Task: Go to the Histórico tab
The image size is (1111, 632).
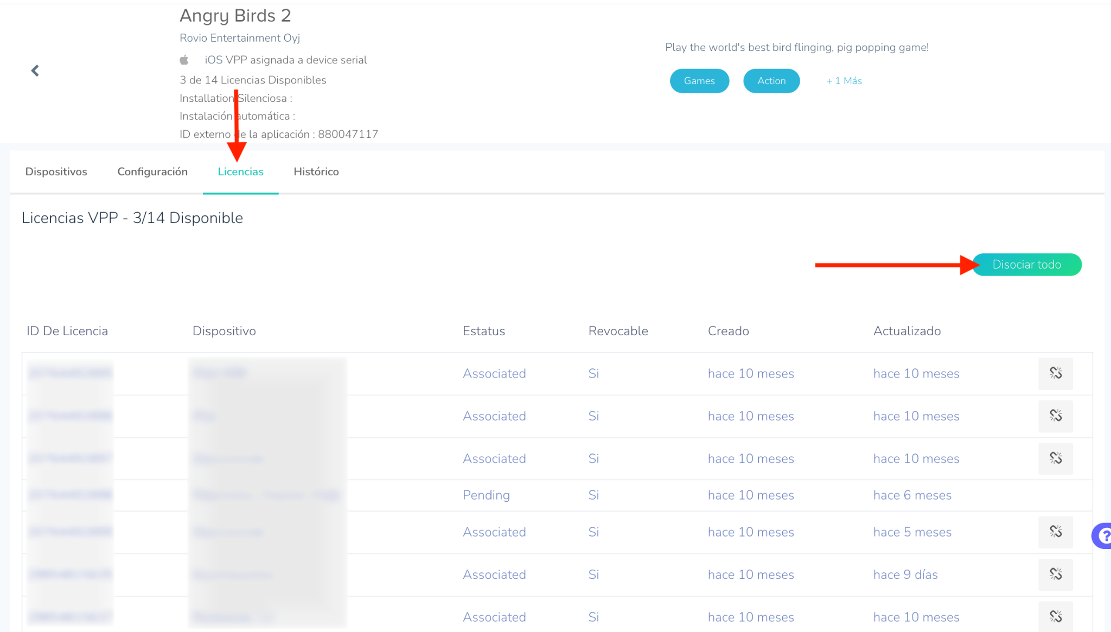Action: point(316,171)
